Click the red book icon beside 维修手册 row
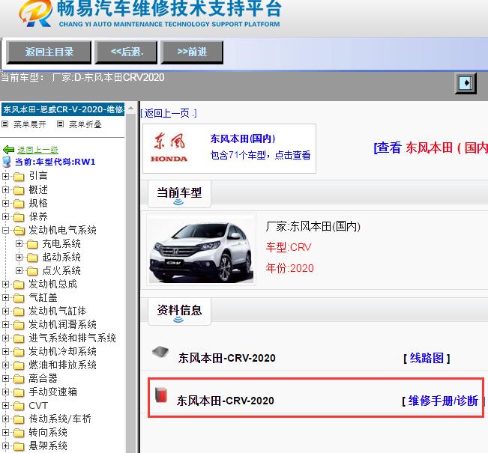 pyautogui.click(x=161, y=395)
